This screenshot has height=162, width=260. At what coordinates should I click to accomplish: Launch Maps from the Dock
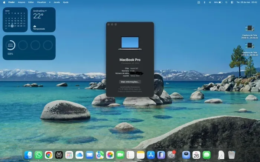pyautogui.click(x=100, y=155)
